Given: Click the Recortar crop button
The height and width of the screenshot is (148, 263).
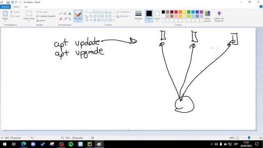Looking at the screenshot, I should 42,12.
